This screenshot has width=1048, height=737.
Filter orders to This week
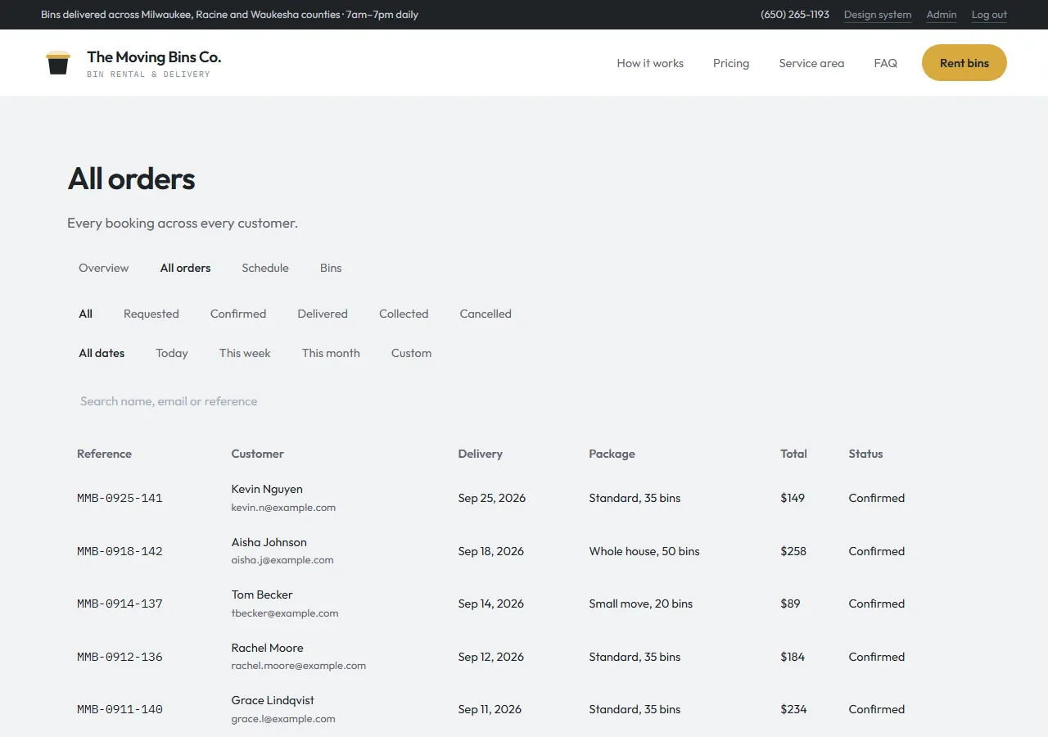click(245, 353)
